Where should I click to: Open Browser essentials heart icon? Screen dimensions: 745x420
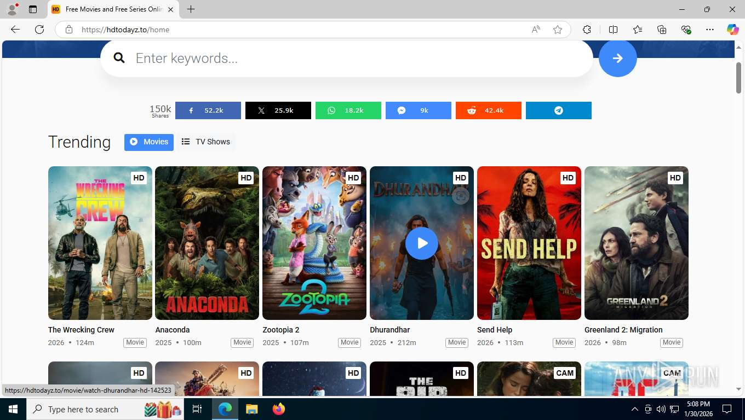coord(686,30)
